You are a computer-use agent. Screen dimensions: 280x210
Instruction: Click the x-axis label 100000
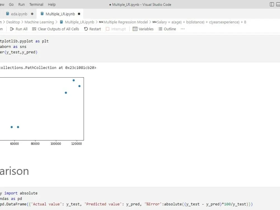coord(56,144)
